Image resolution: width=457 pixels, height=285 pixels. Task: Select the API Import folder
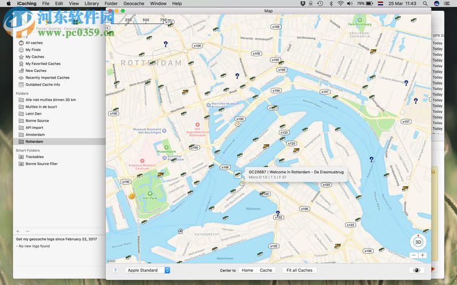[x=34, y=128]
